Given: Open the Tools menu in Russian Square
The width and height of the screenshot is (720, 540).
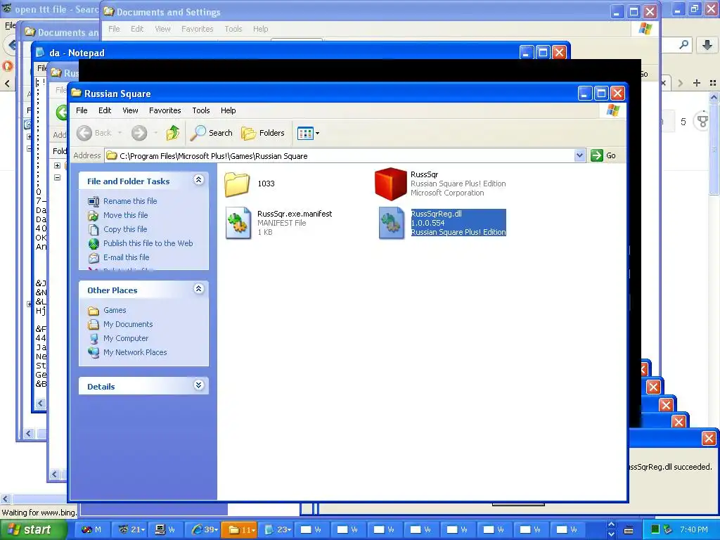Looking at the screenshot, I should pos(200,110).
